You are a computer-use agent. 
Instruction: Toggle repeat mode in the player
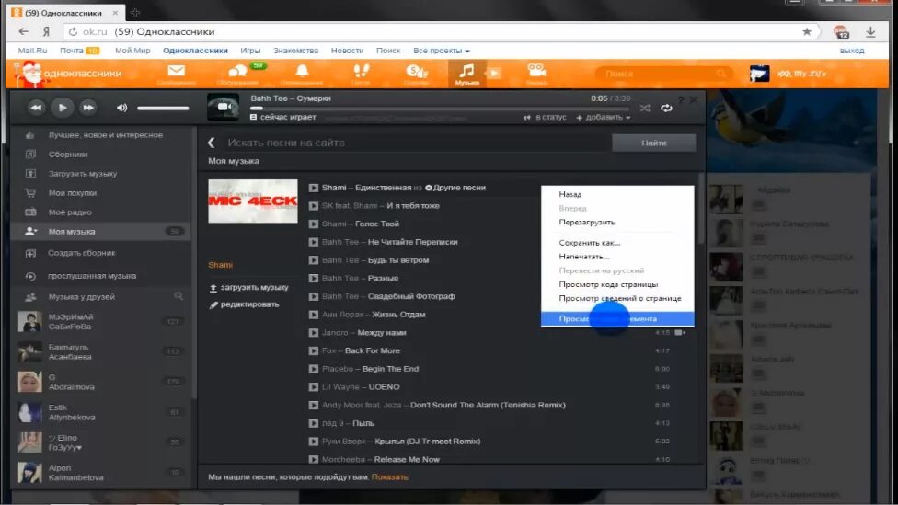pyautogui.click(x=666, y=109)
